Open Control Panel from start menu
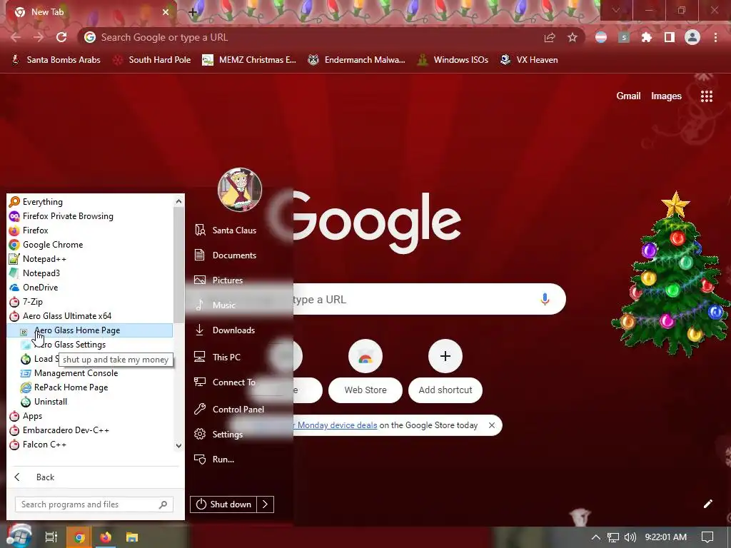Screen dimensions: 731x548 [x=229, y=409]
